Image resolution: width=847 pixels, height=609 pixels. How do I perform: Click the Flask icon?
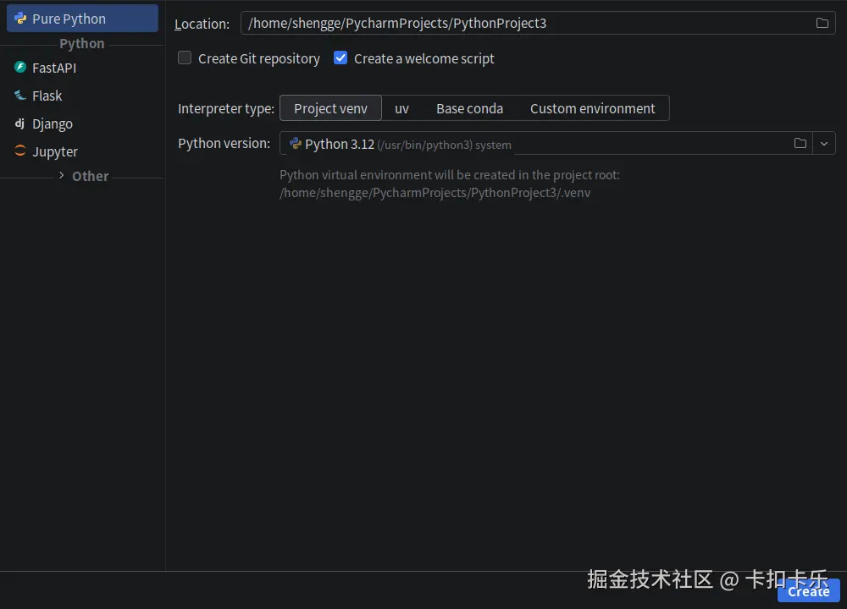click(x=20, y=96)
